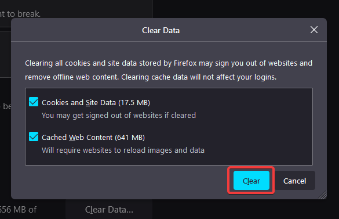Click the 'reload images and data' description

(x=123, y=150)
